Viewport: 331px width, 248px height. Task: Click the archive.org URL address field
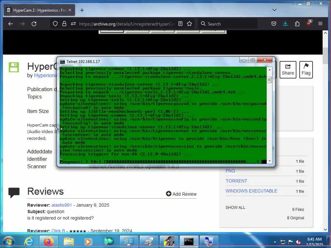[127, 24]
